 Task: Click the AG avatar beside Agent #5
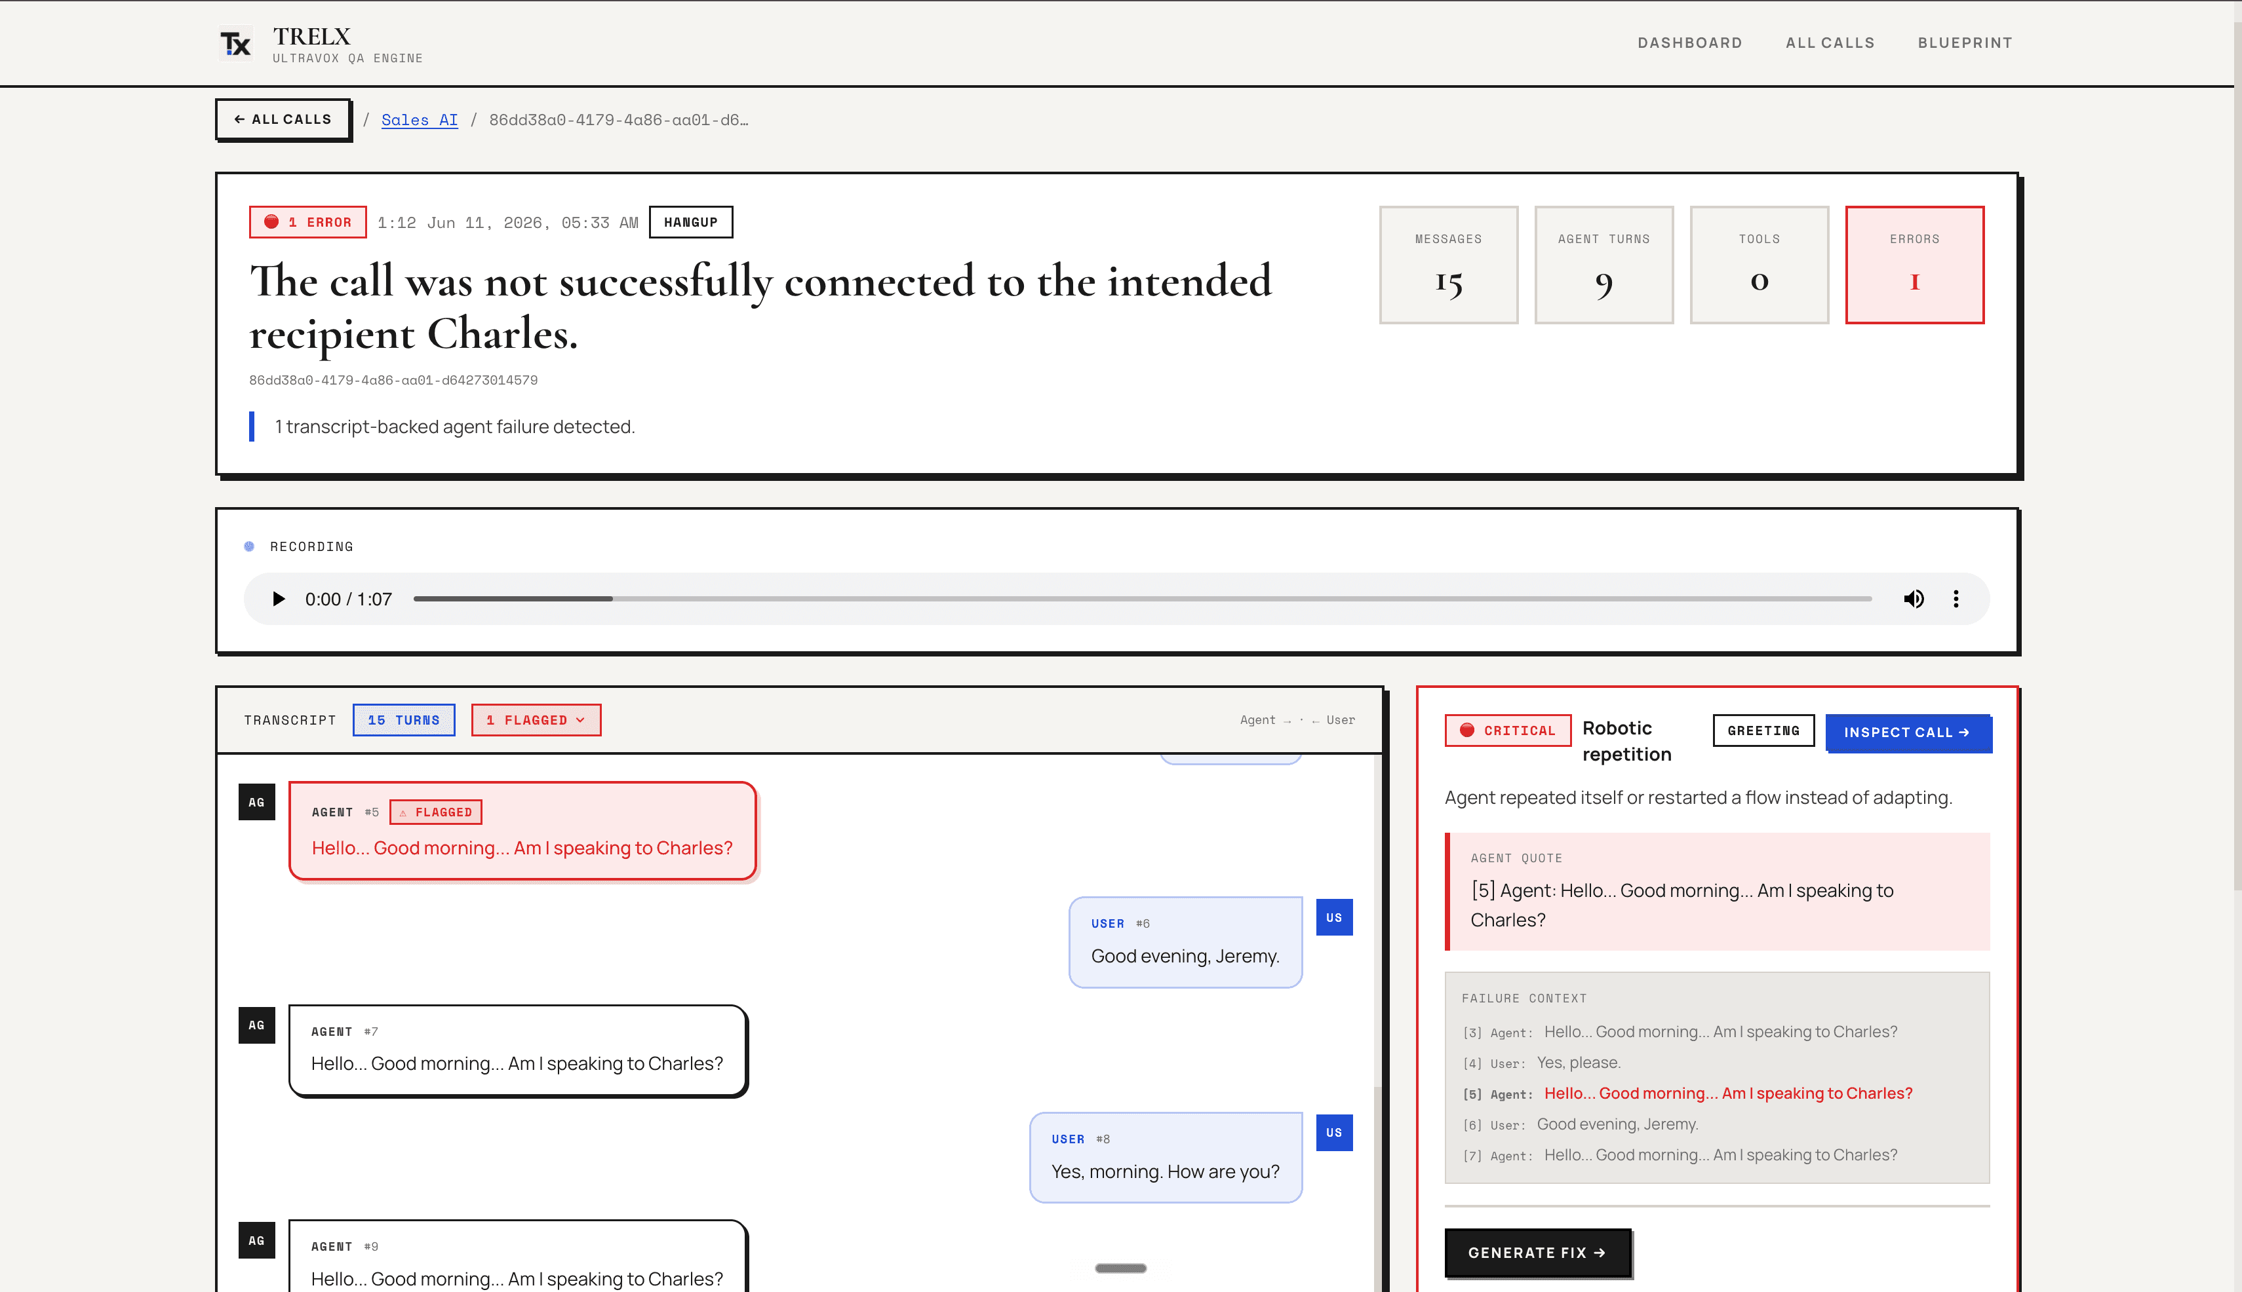point(256,802)
